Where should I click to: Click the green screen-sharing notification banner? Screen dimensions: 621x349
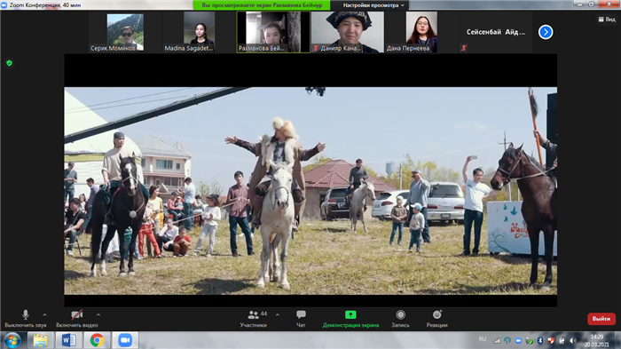[x=262, y=5]
